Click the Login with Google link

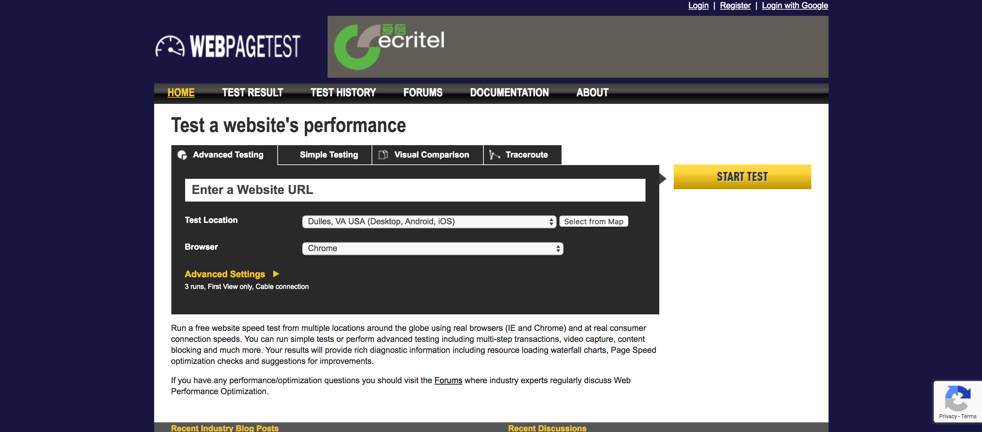tap(794, 6)
